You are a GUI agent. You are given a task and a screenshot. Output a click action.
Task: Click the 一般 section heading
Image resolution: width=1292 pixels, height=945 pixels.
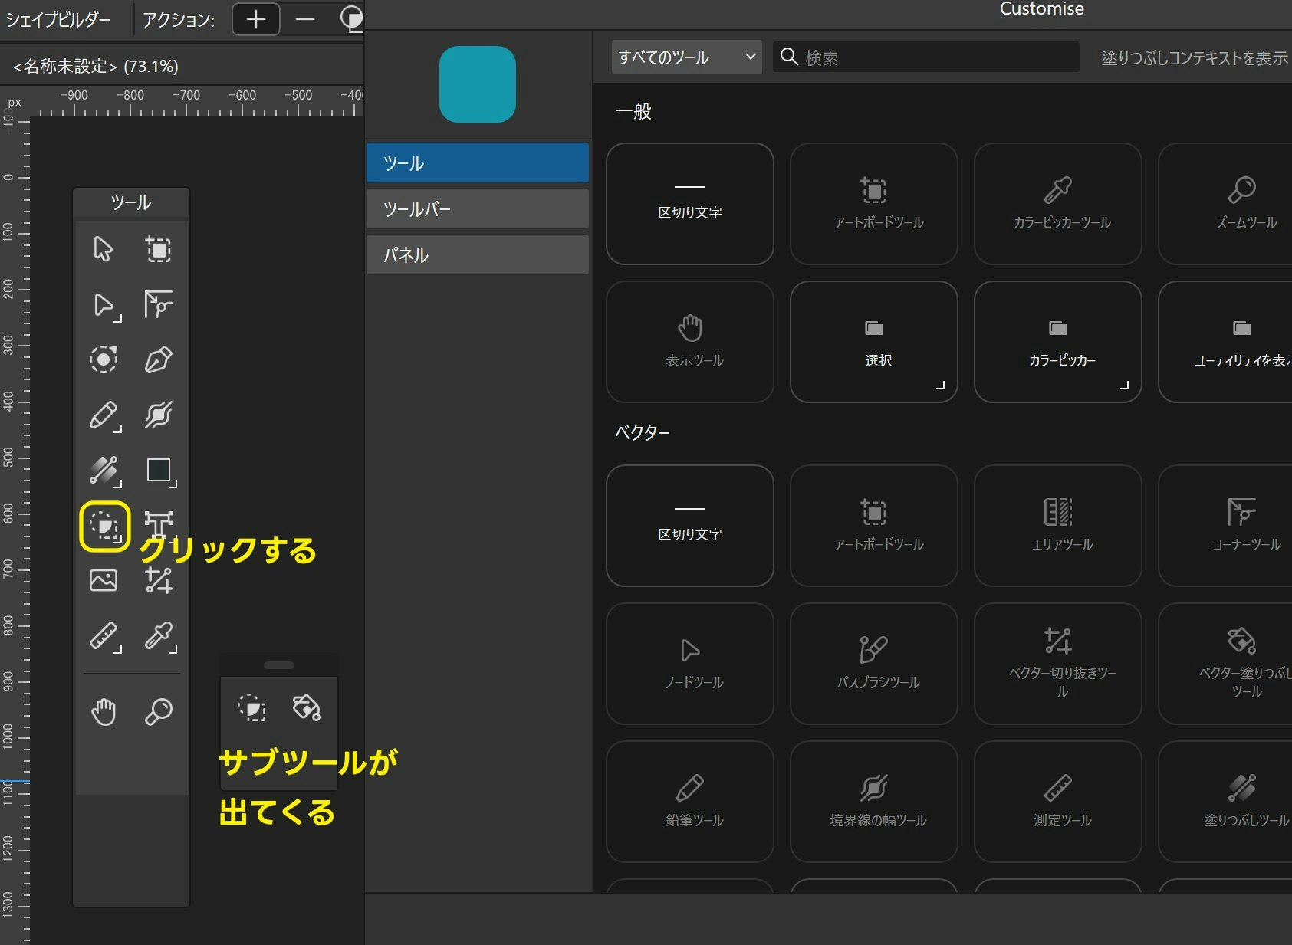coord(633,111)
